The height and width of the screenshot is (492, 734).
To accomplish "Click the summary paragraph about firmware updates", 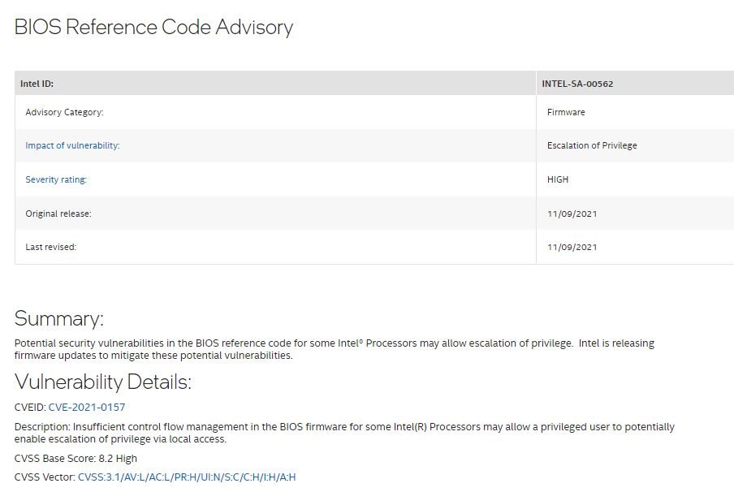I will point(335,349).
